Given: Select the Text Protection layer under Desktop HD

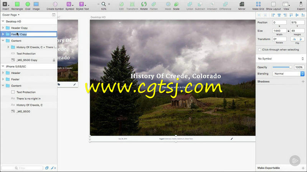Looking at the screenshot, I should [x=28, y=54].
